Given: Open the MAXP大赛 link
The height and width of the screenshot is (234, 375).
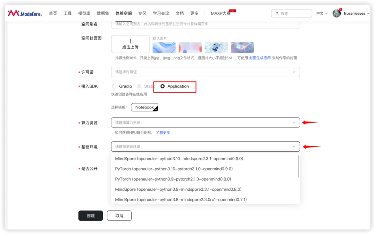Looking at the screenshot, I should [220, 14].
